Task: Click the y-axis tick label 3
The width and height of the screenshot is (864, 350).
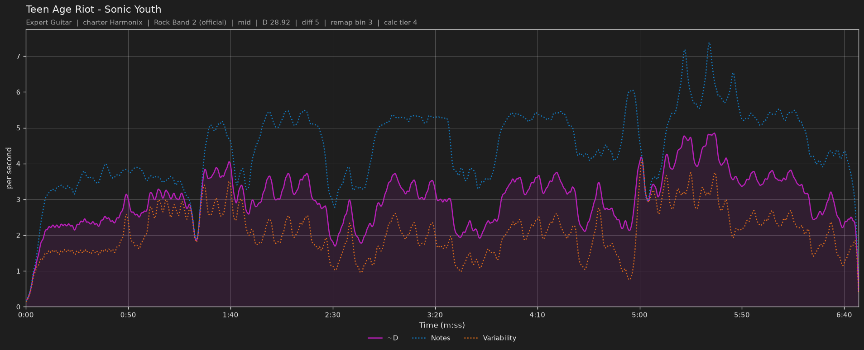Action: tap(19, 199)
